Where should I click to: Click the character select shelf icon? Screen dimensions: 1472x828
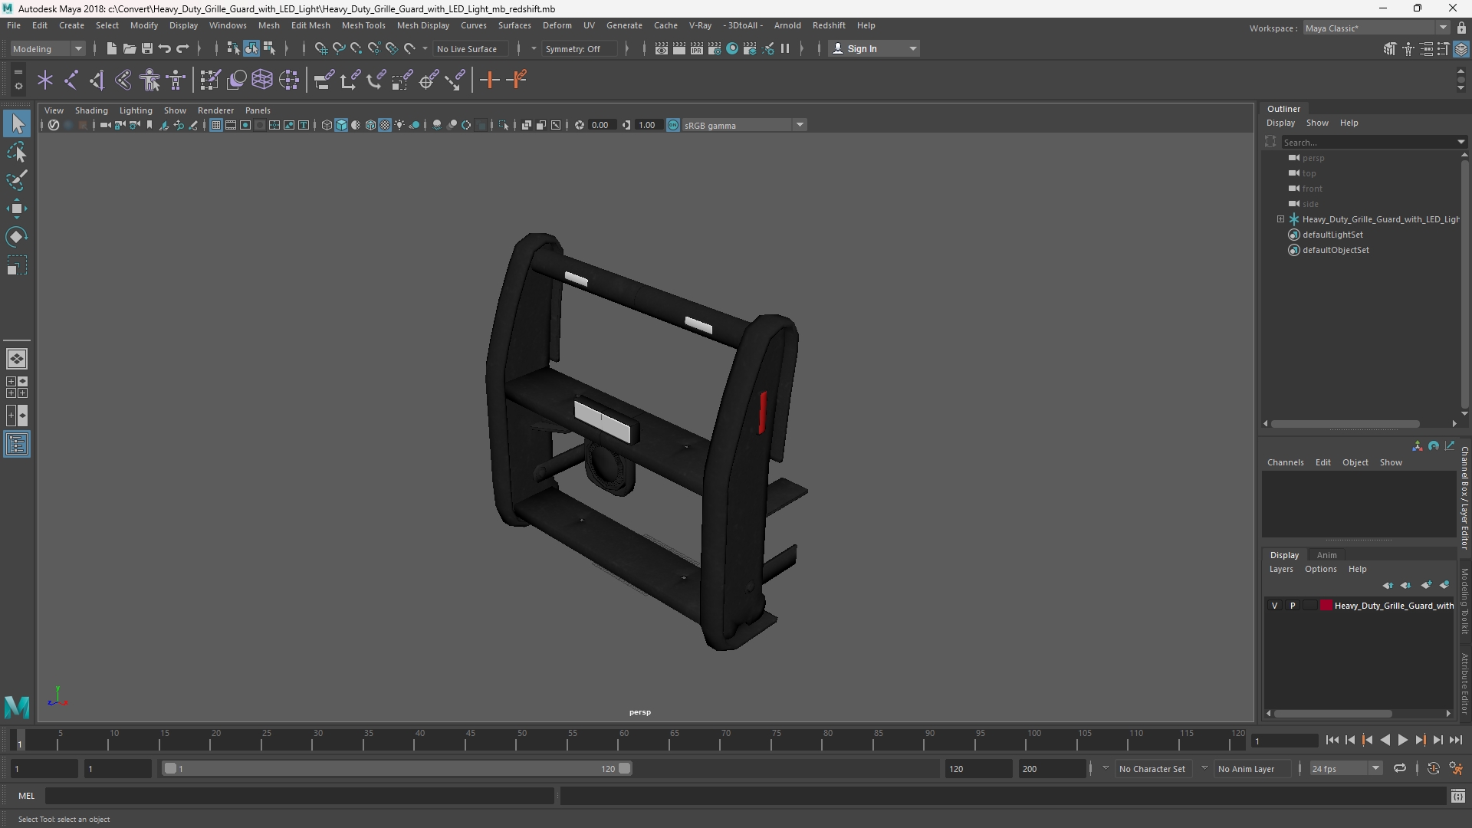click(150, 80)
